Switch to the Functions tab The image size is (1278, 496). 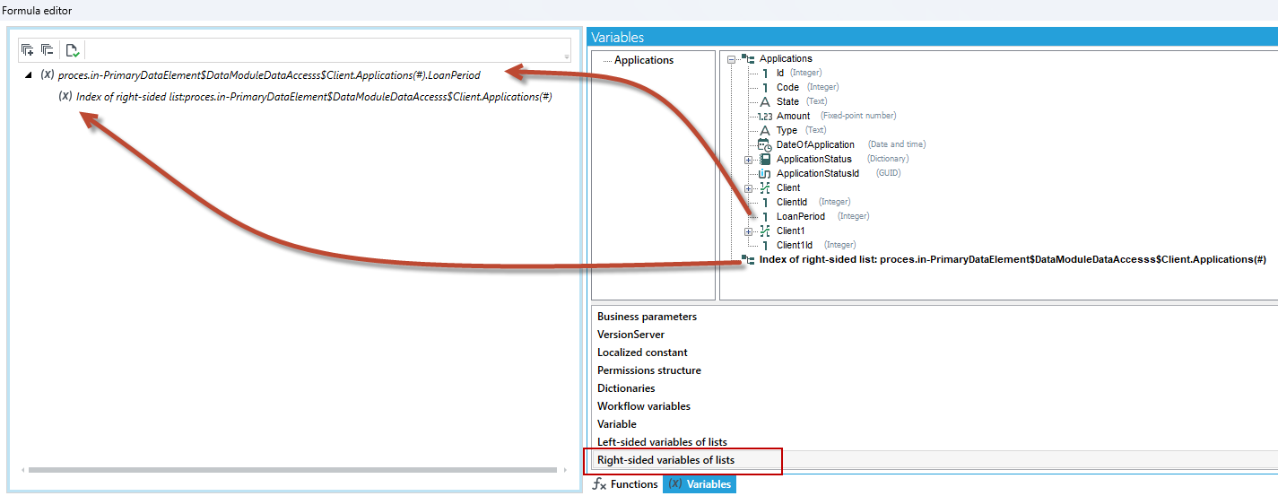[x=626, y=484]
